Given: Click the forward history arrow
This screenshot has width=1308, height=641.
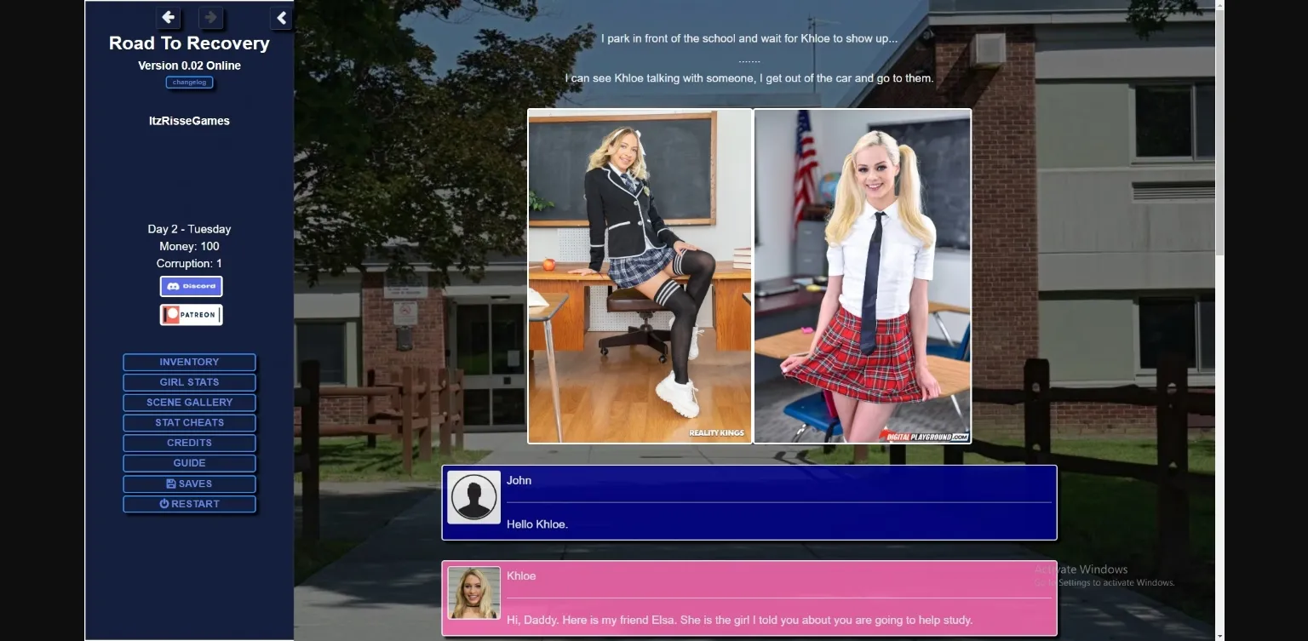Looking at the screenshot, I should click(210, 17).
